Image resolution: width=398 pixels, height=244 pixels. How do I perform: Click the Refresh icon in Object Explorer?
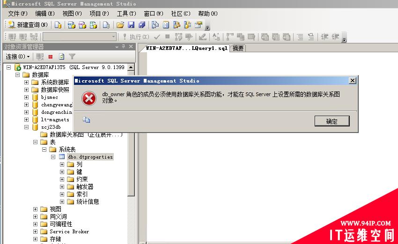click(61, 56)
